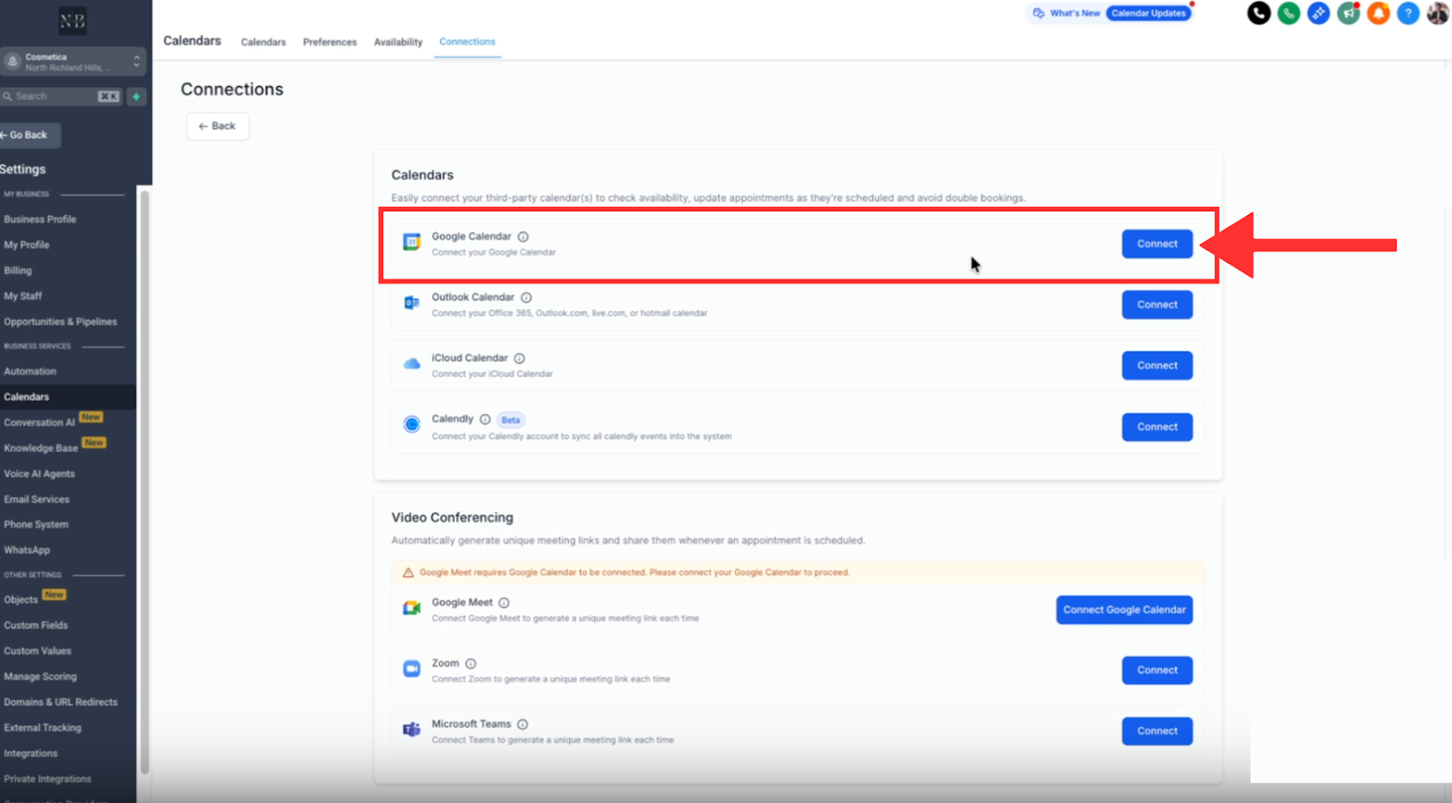Image resolution: width=1452 pixels, height=803 pixels.
Task: Show info tooltip next to Calendly
Action: pos(486,419)
